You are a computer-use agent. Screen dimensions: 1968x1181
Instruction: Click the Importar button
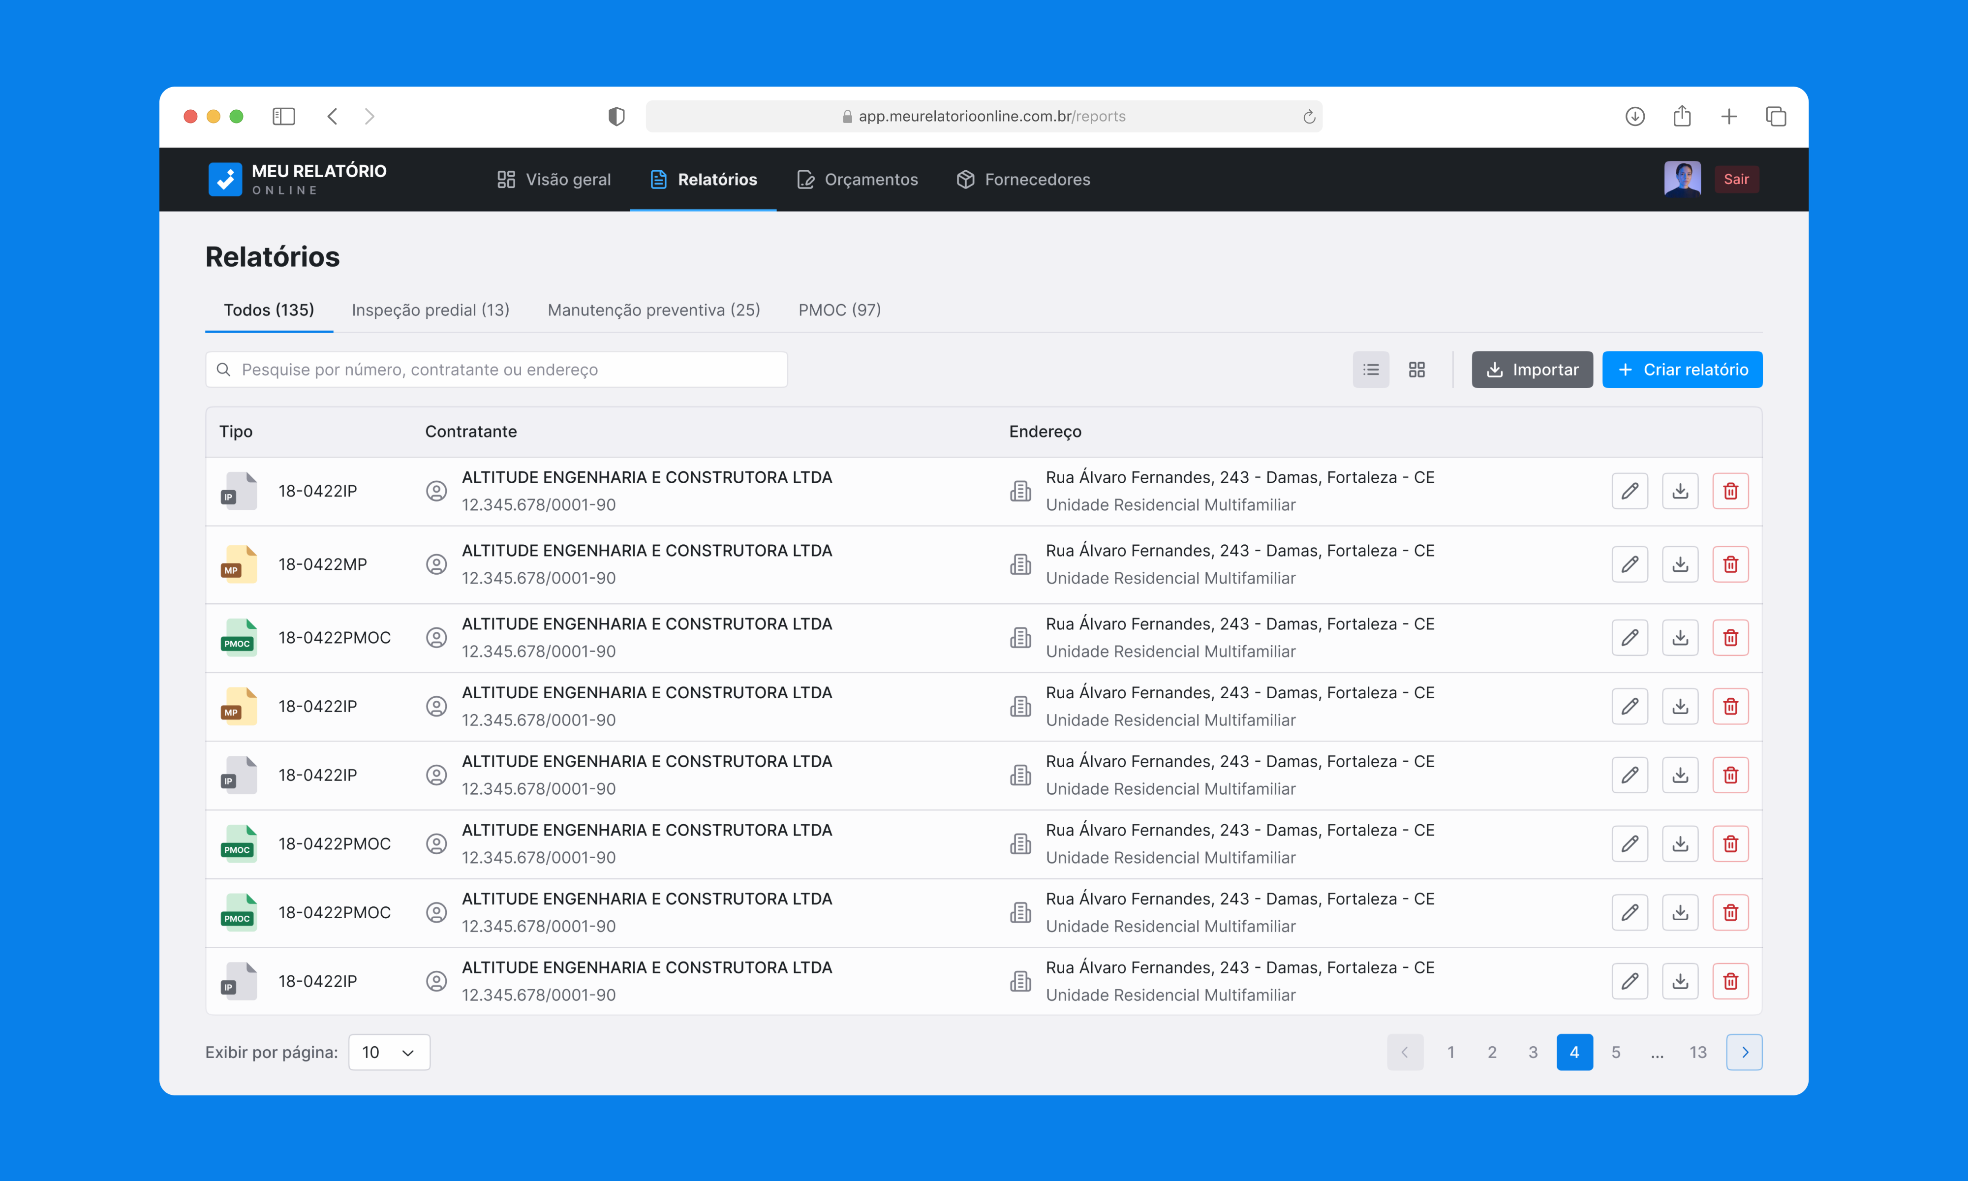click(1531, 369)
